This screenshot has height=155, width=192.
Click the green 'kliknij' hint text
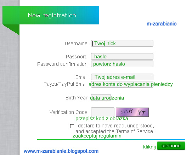(x=149, y=147)
